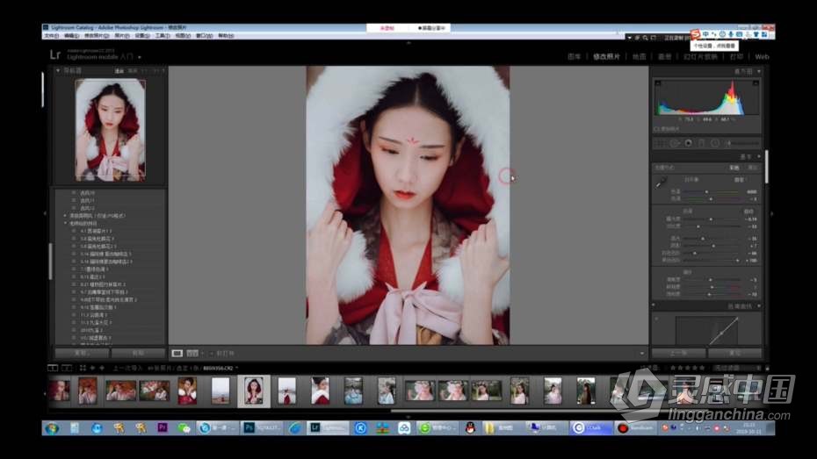
Task: Select the Crop Overlay tool
Action: point(660,143)
